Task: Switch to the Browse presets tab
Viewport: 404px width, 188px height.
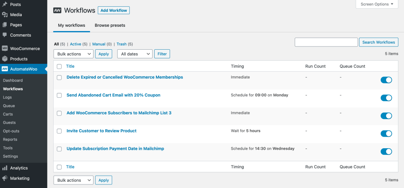Action: [110, 25]
